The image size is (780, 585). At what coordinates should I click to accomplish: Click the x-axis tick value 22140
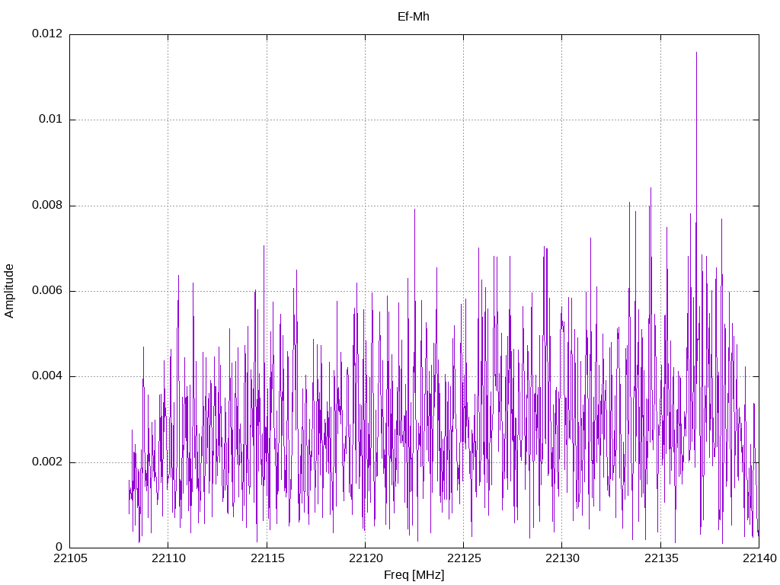tap(759, 558)
